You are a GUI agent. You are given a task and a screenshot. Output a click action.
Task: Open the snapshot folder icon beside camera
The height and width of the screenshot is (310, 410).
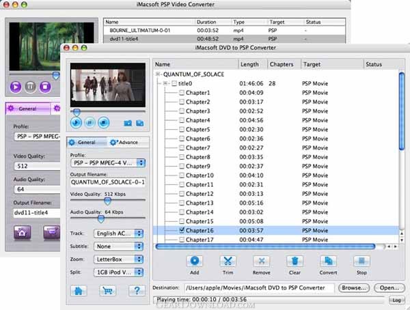point(140,123)
